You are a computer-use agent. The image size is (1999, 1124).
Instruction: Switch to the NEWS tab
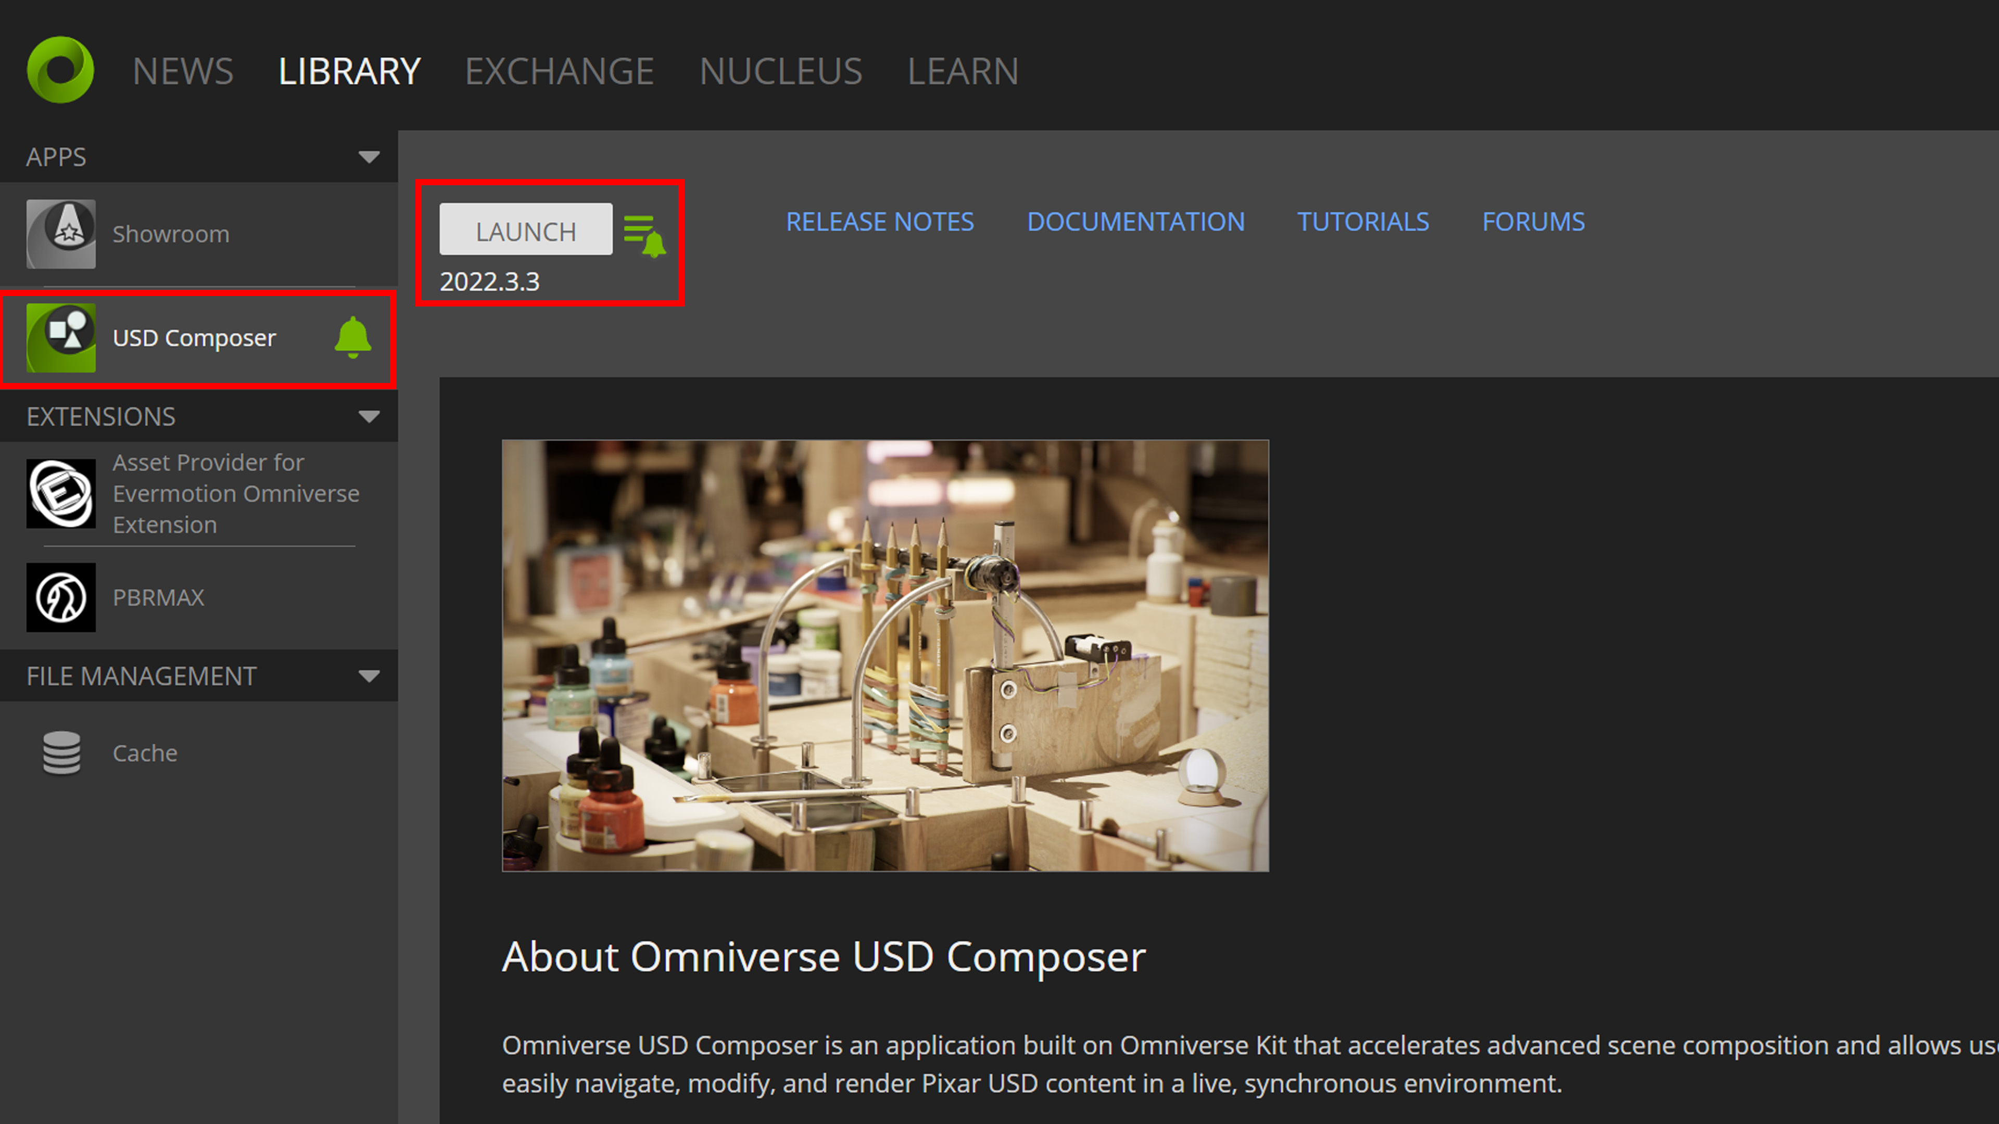click(182, 71)
